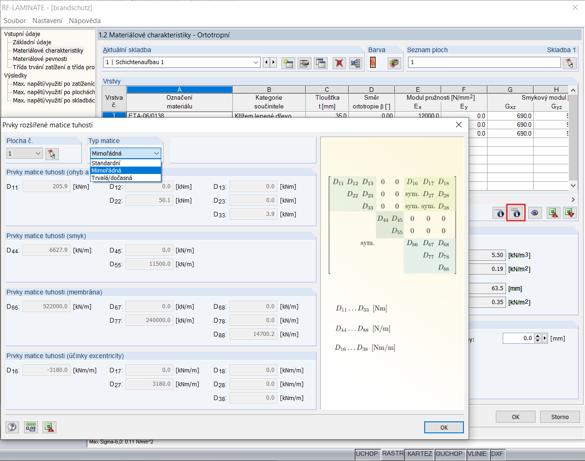Open the Plocha č. dropdown
The height and width of the screenshot is (461, 585).
[38, 153]
